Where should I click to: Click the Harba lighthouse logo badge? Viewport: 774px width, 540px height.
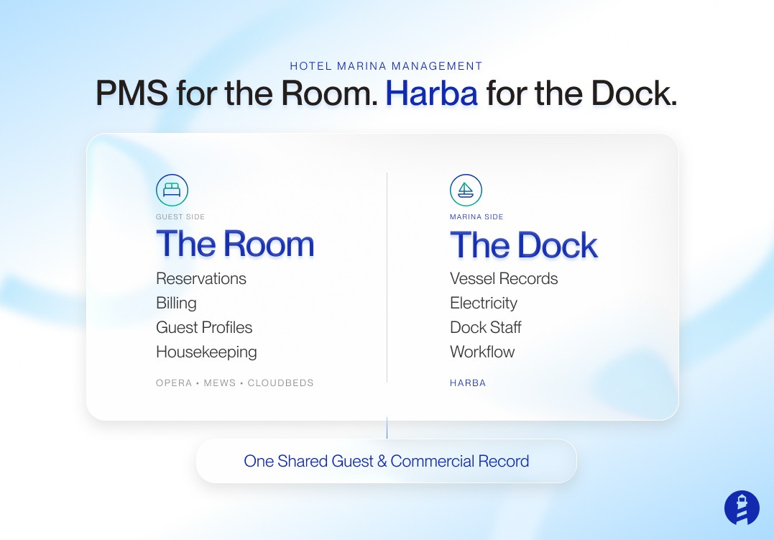tap(742, 508)
